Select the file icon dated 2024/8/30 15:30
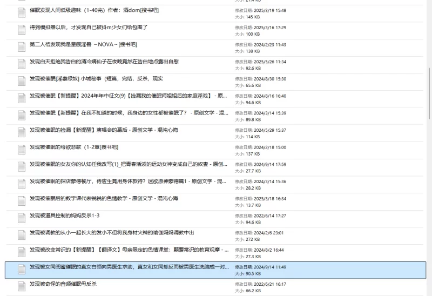 click(22, 82)
